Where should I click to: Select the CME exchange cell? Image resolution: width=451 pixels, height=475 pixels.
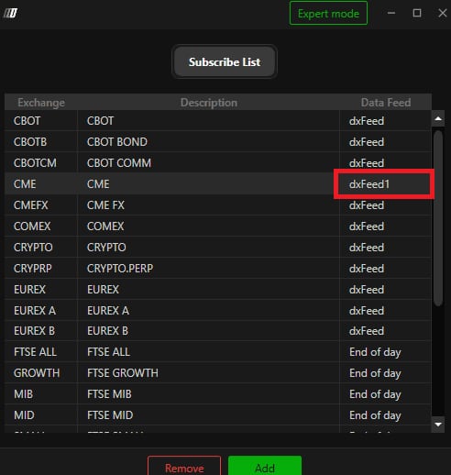(41, 184)
